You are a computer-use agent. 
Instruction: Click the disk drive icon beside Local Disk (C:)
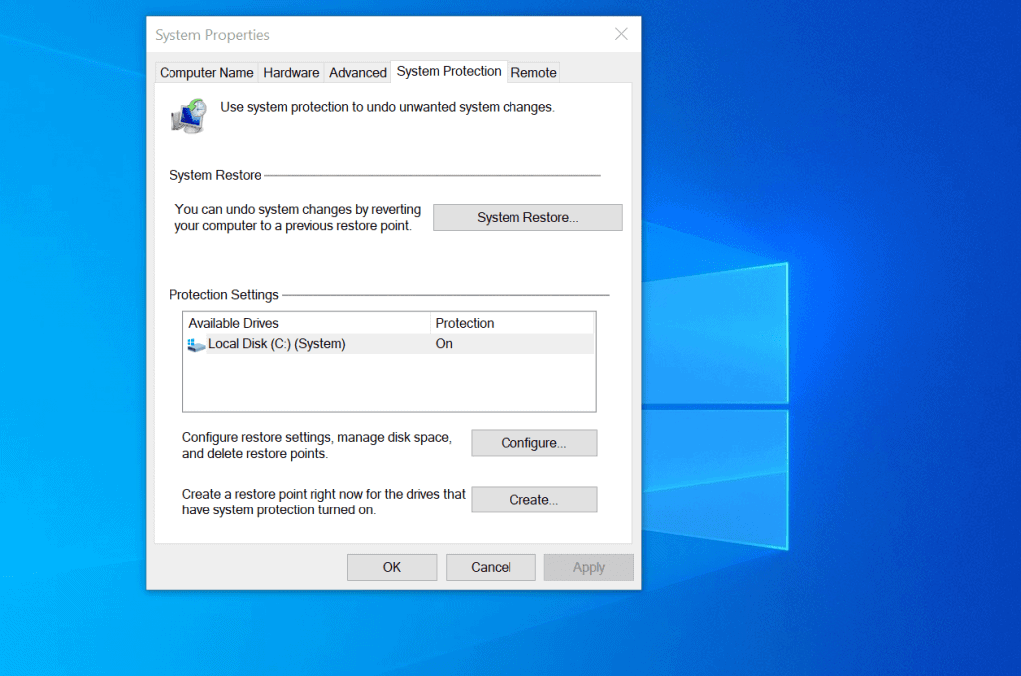[x=195, y=343]
